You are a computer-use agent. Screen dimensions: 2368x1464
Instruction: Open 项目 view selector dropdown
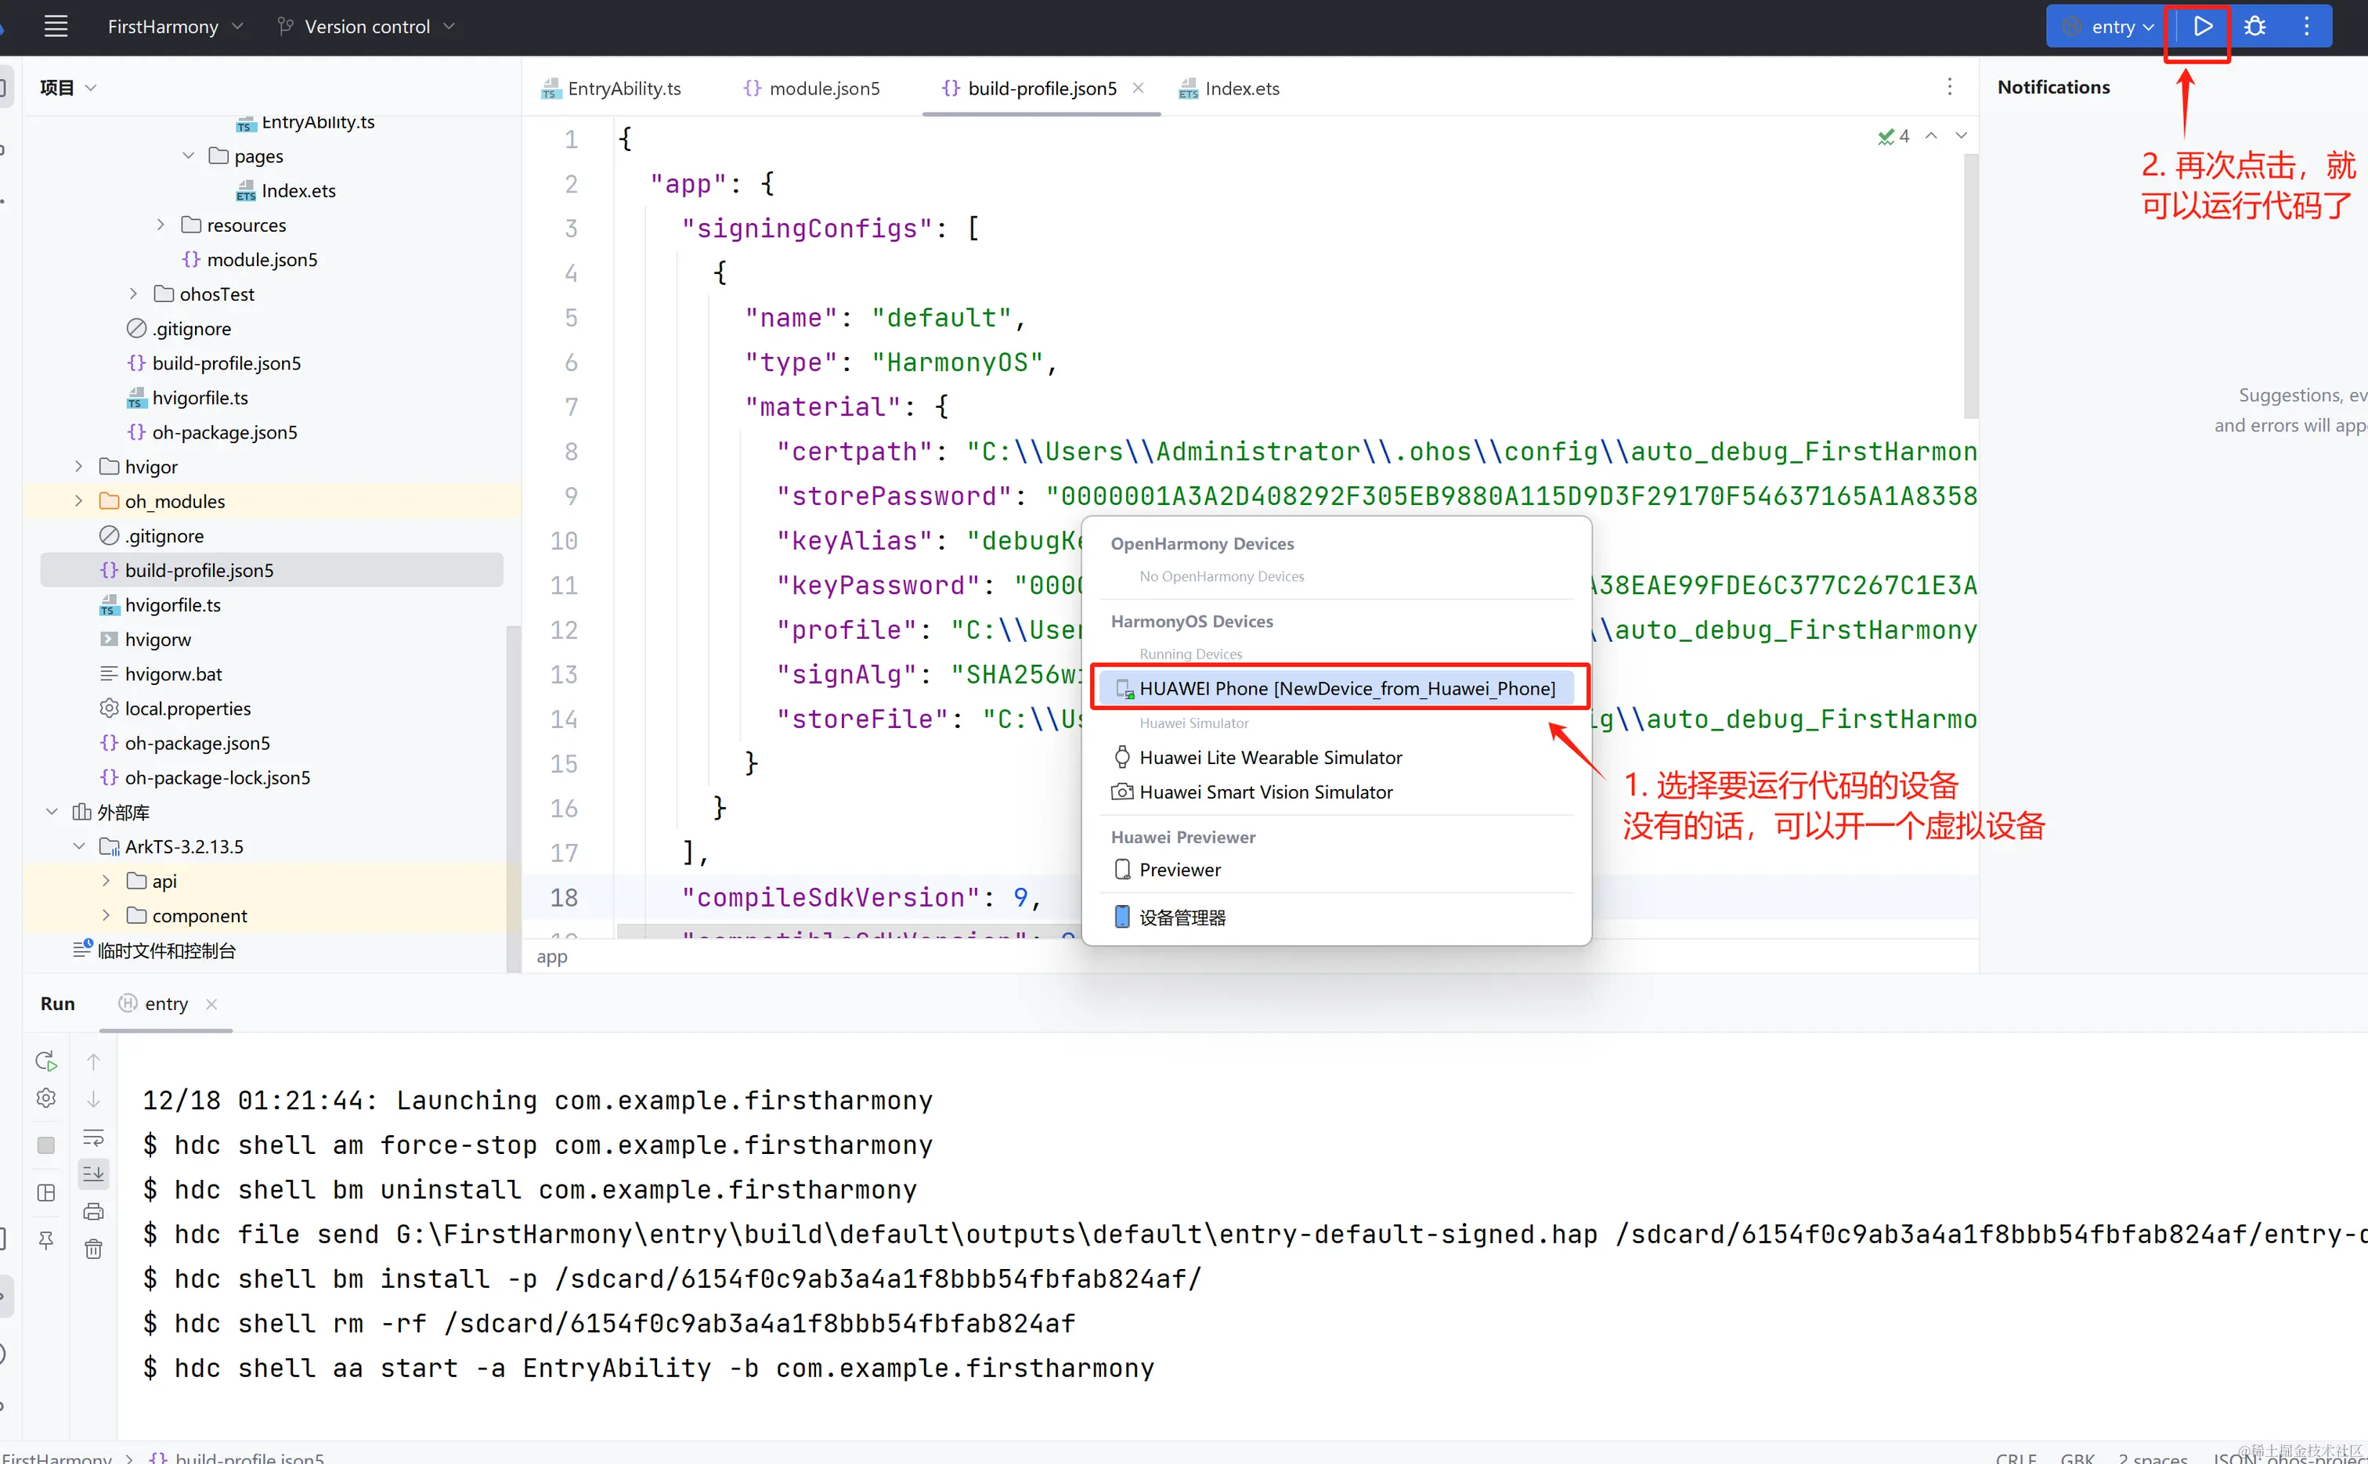tap(68, 87)
